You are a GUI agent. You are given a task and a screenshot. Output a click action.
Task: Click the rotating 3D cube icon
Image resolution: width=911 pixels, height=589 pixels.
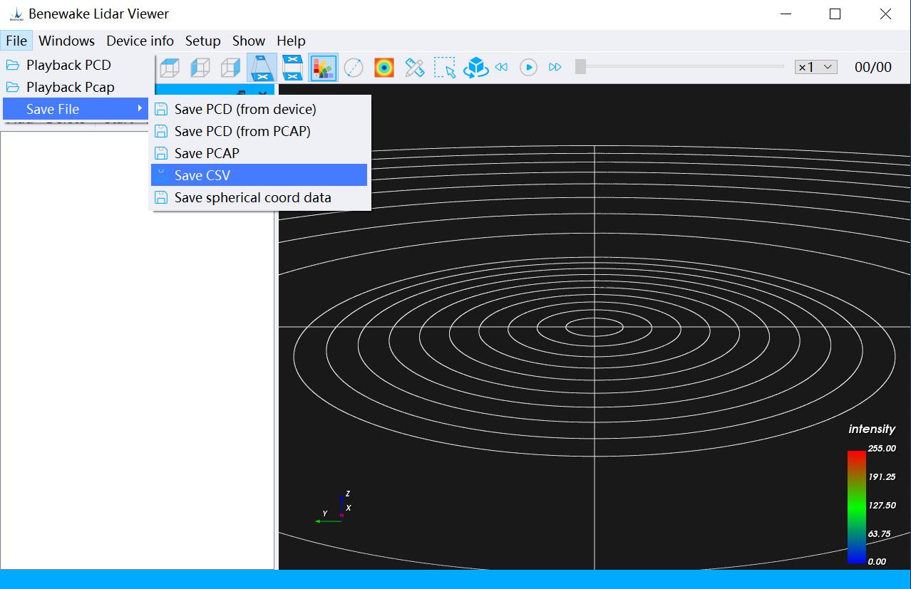click(x=475, y=68)
